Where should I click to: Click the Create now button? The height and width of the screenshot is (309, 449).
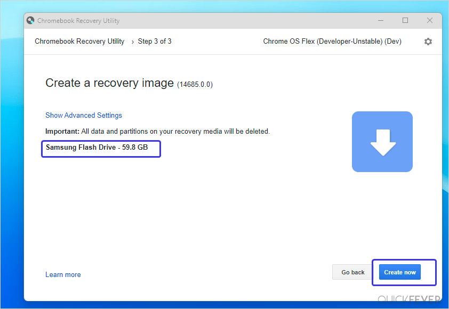400,272
